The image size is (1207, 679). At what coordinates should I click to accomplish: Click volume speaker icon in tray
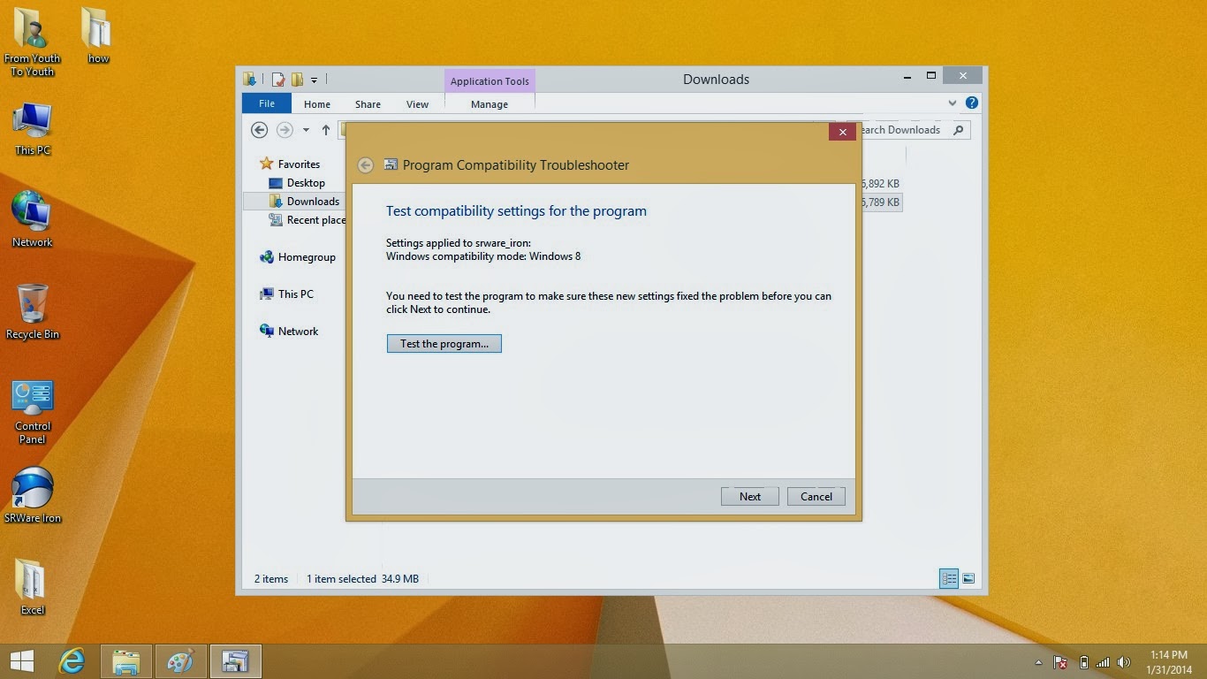point(1124,662)
